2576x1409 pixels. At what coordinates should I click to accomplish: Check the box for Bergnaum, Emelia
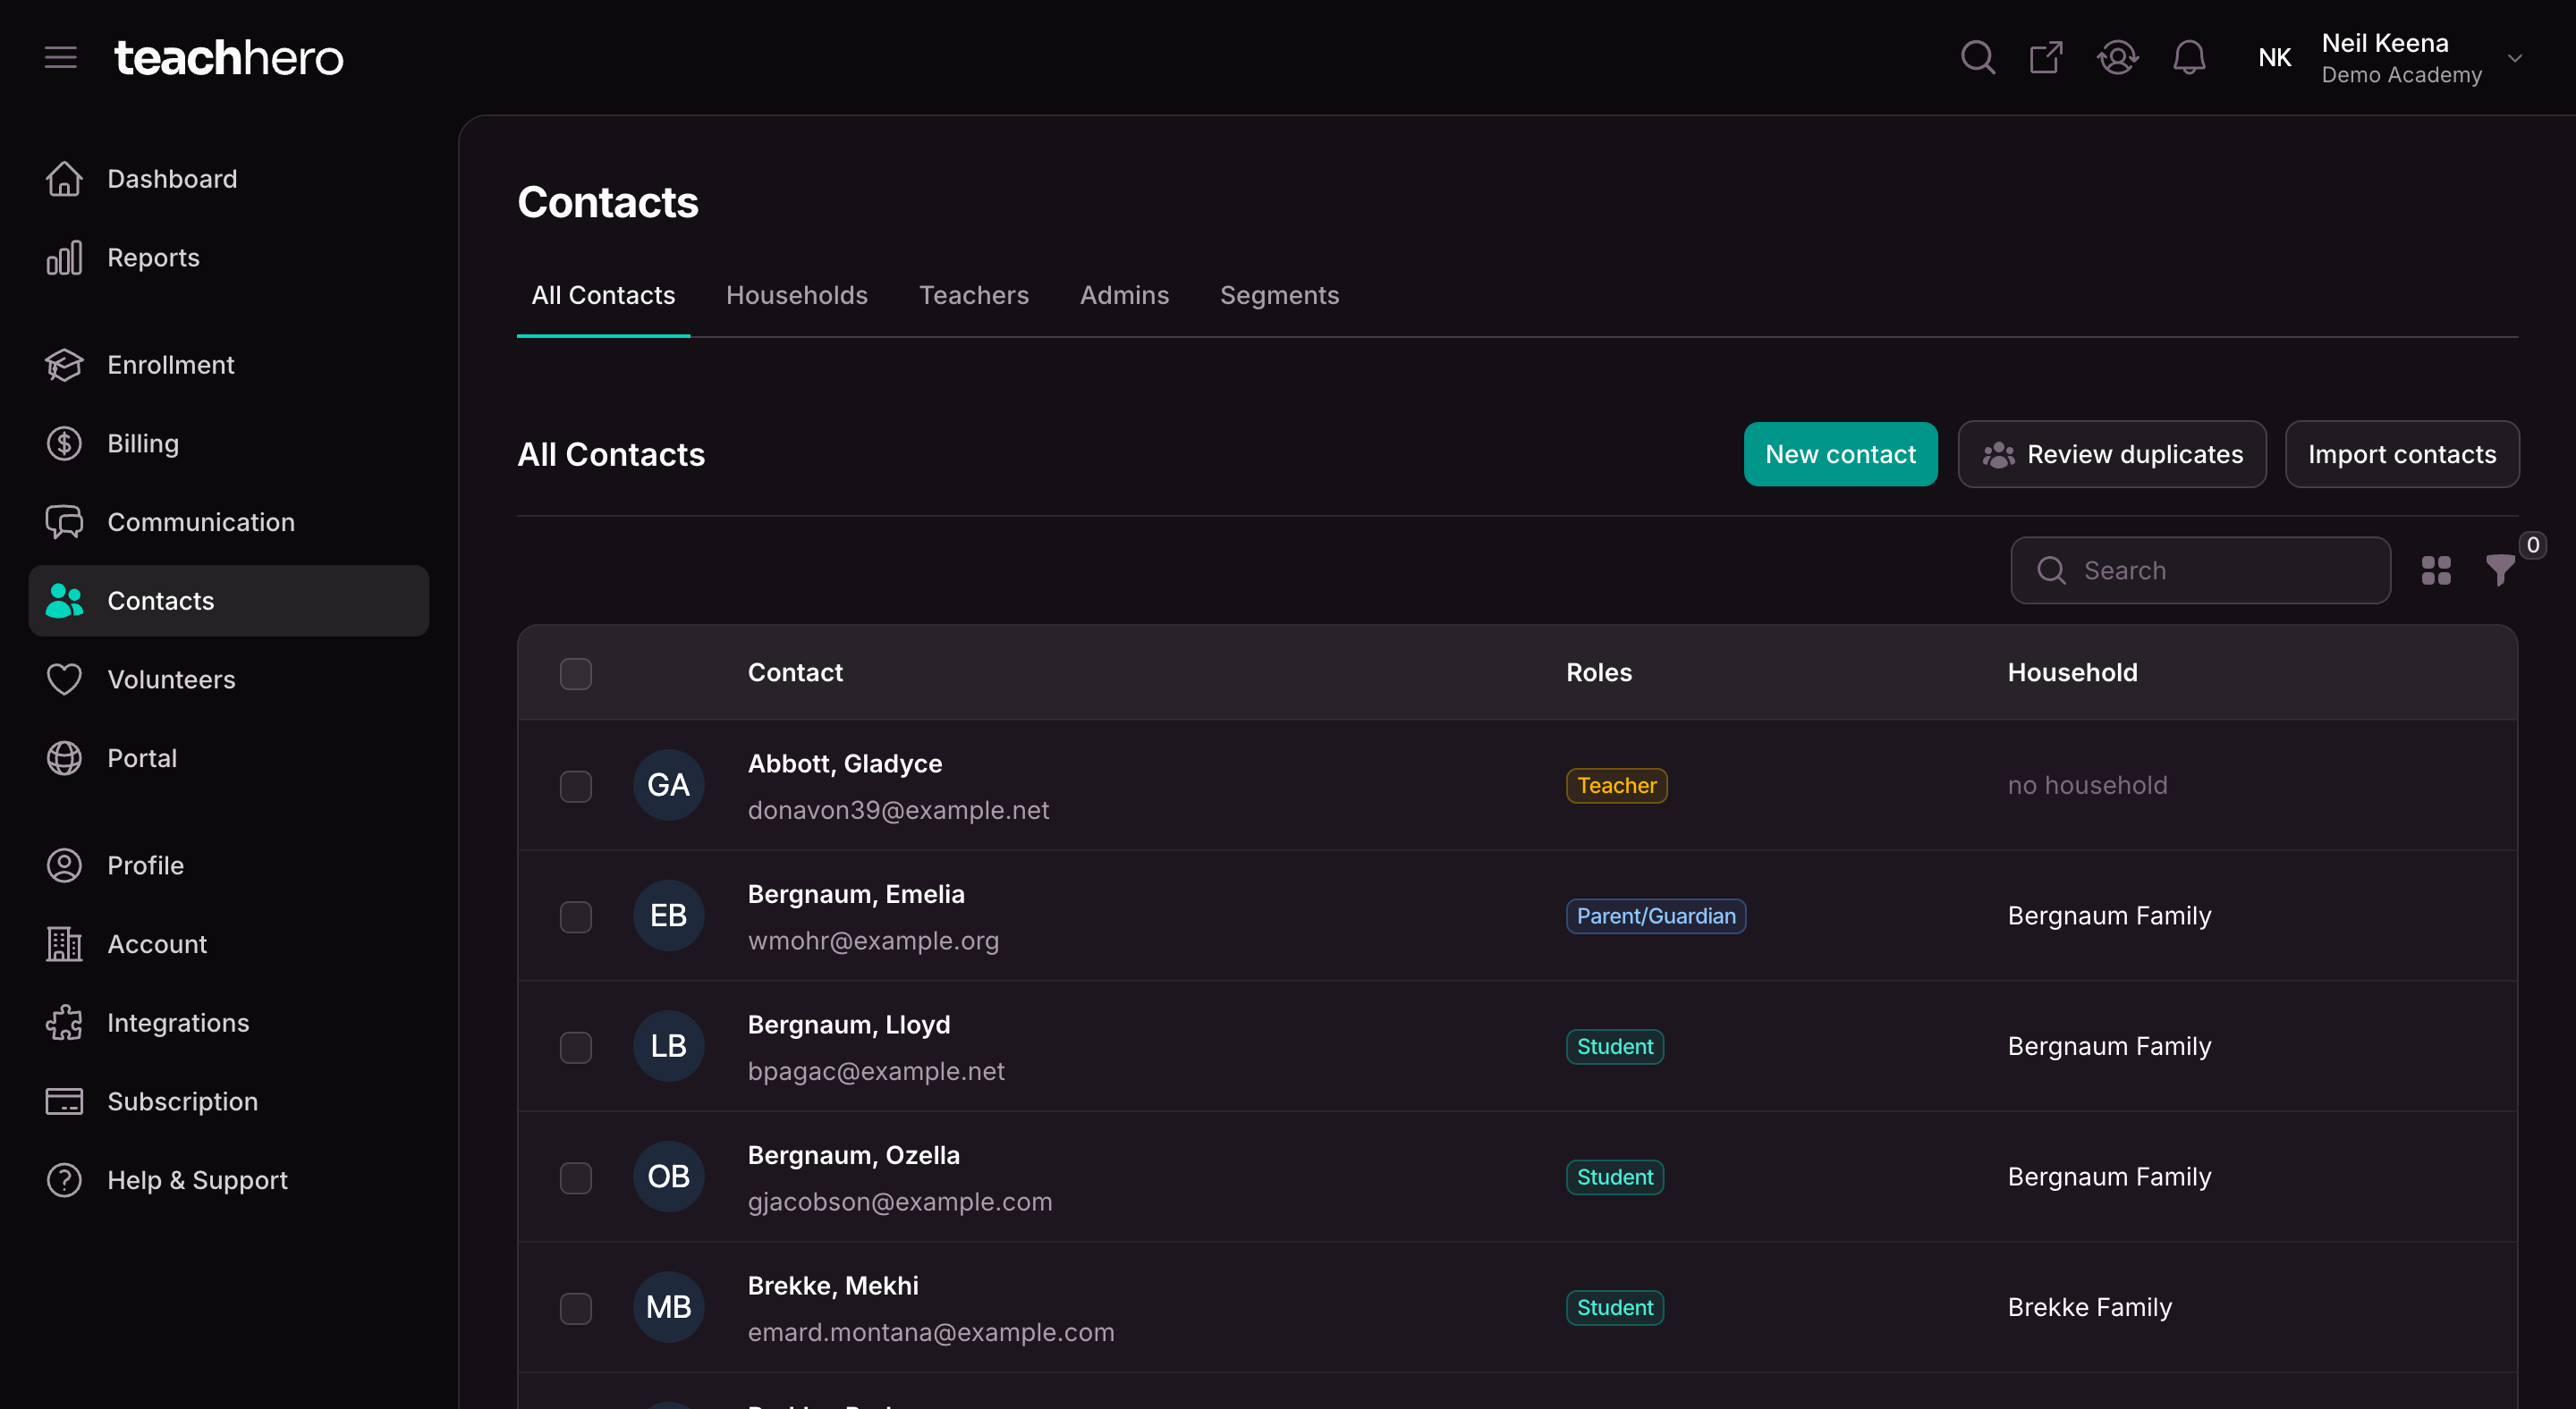tap(576, 916)
